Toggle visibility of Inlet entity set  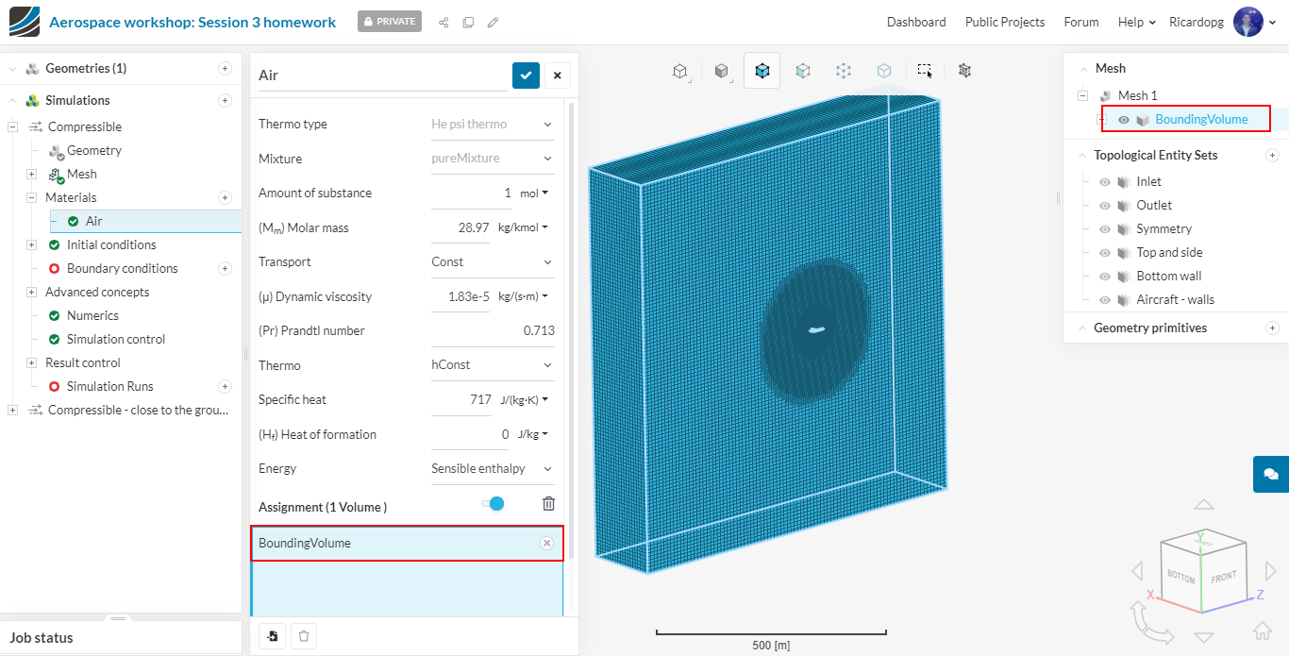point(1105,181)
